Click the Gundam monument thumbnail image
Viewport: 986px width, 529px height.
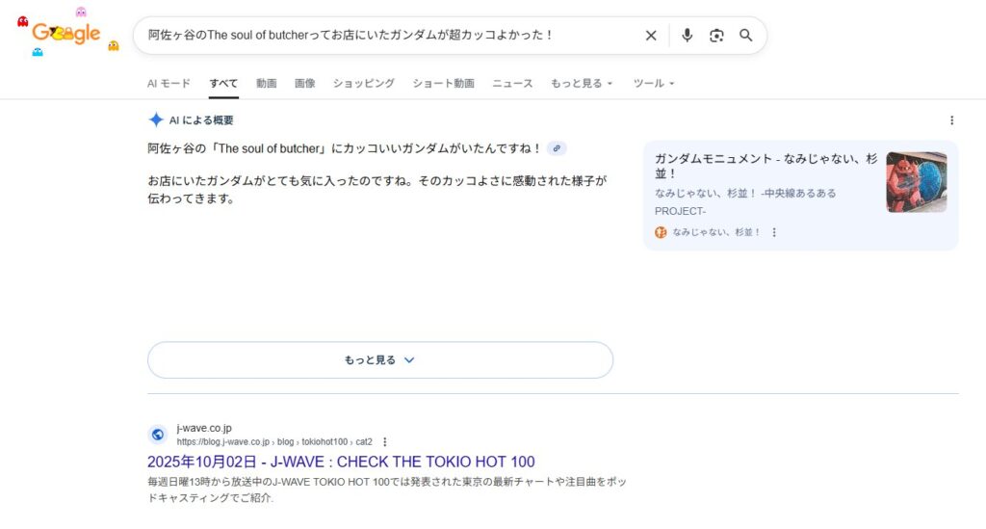click(x=916, y=182)
